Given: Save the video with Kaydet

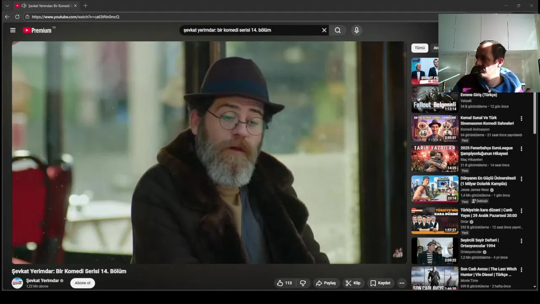Looking at the screenshot, I should tap(380, 283).
